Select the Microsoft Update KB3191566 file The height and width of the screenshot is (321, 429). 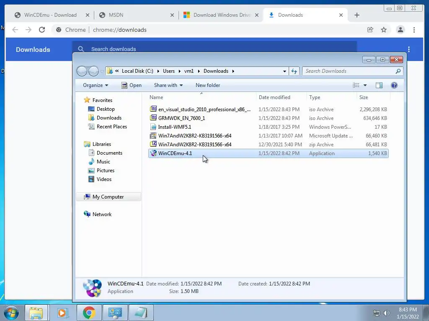[x=268, y=136]
